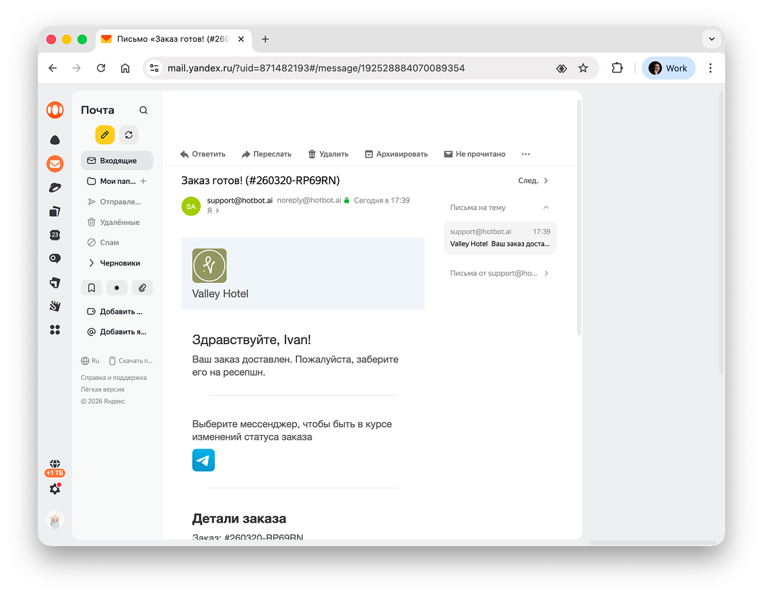Open the Work profile button
The height and width of the screenshot is (596, 763).
[x=668, y=68]
